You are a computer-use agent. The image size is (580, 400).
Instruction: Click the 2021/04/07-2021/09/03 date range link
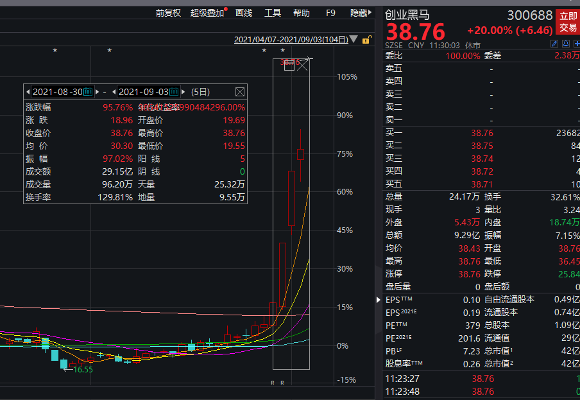pyautogui.click(x=291, y=40)
